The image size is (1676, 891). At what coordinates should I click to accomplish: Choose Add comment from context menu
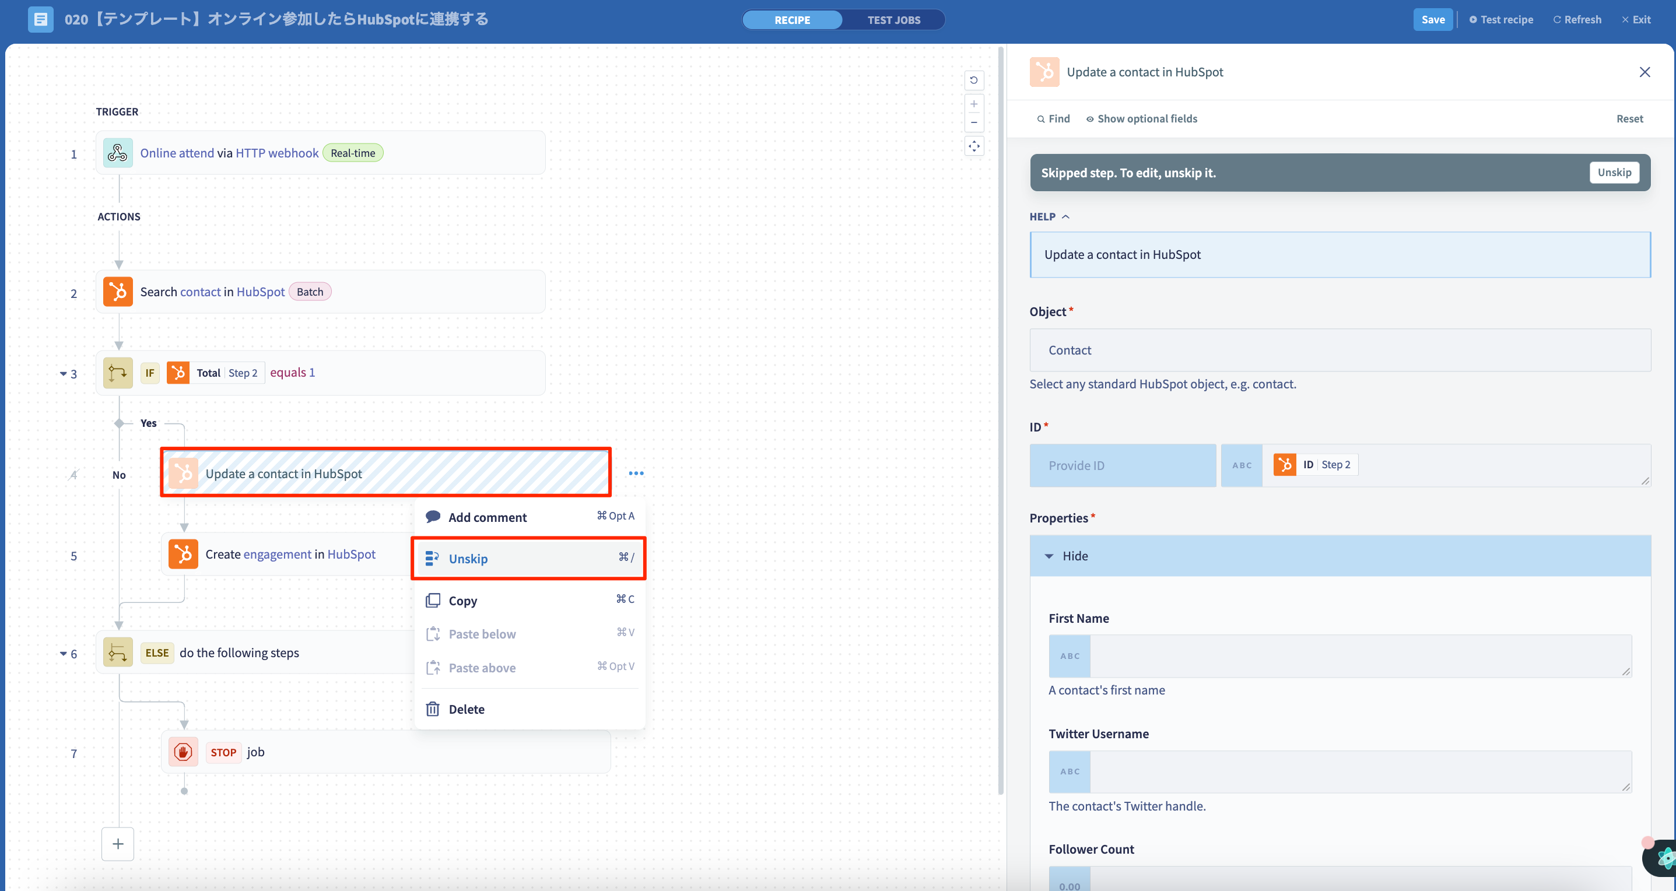pyautogui.click(x=530, y=517)
